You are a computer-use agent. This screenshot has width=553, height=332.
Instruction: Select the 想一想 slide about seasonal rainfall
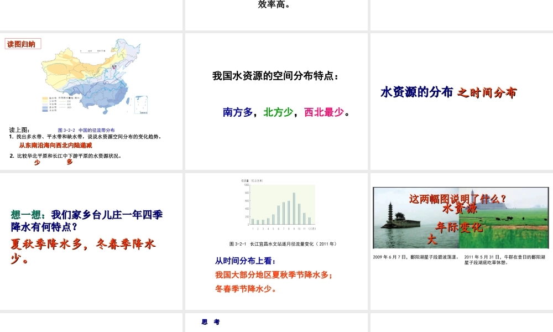click(x=91, y=241)
